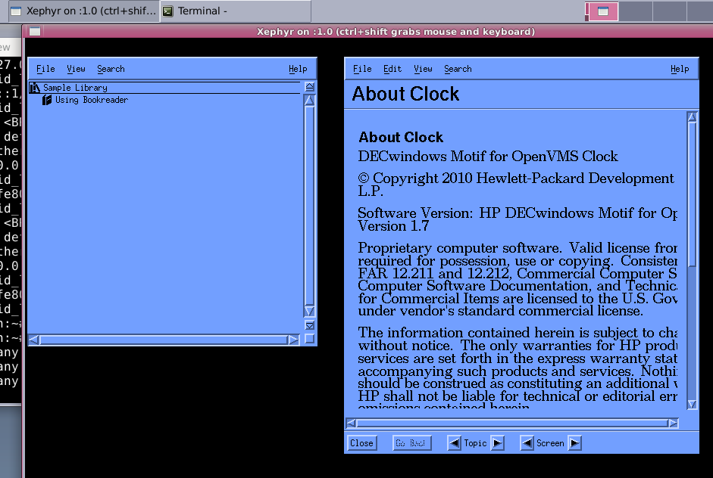Click the next Topic arrow icon
Viewport: 713px width, 478px height.
point(496,442)
